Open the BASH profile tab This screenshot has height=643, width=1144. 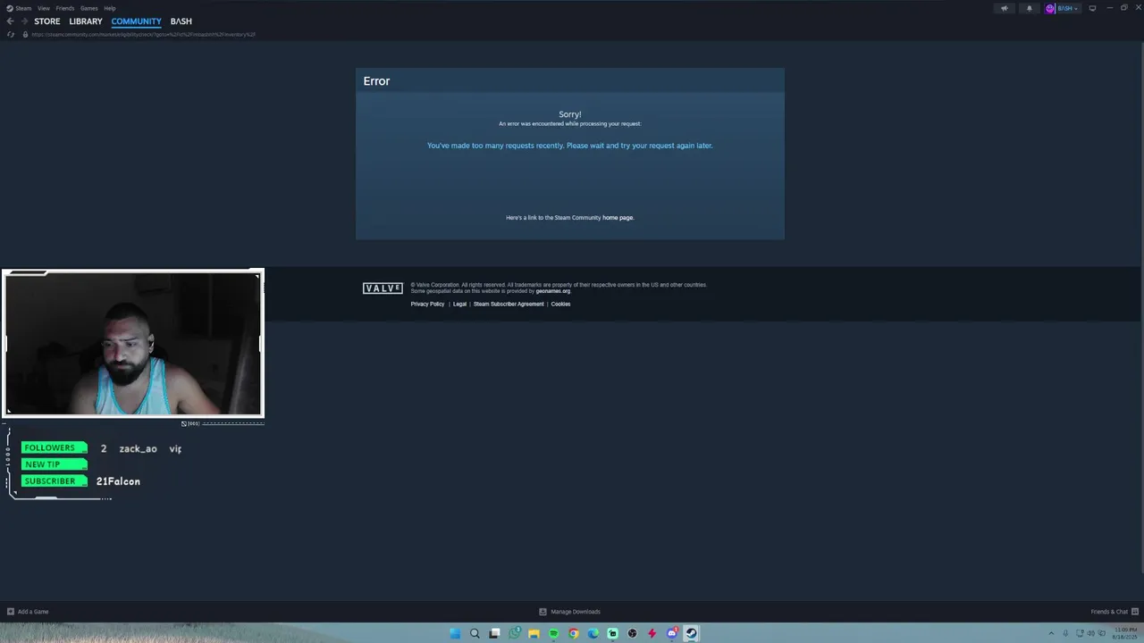[181, 21]
